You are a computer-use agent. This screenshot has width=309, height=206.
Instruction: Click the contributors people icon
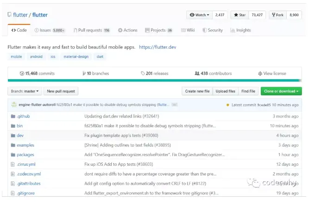197,73
